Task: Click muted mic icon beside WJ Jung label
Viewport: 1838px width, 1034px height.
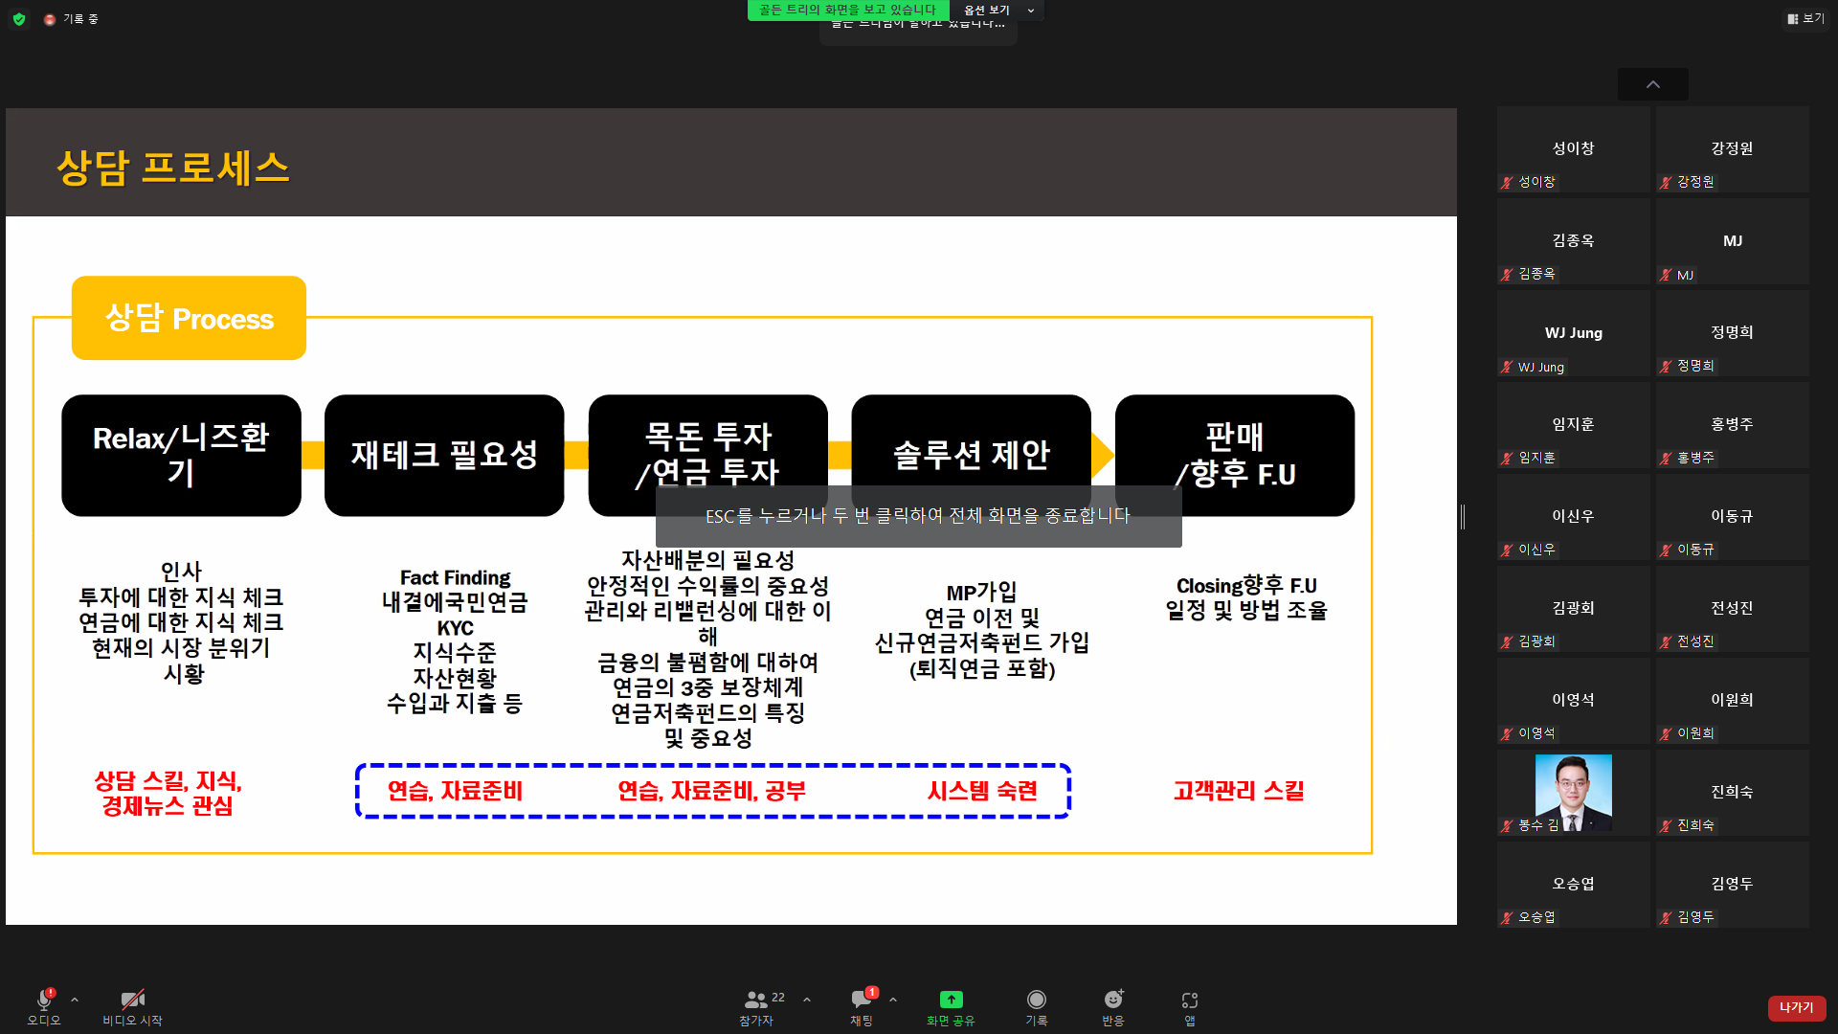Action: click(x=1508, y=367)
